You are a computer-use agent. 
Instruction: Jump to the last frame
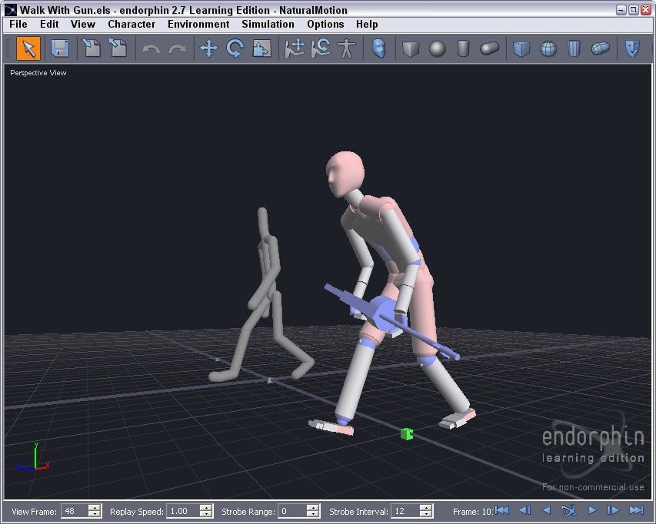(x=636, y=510)
